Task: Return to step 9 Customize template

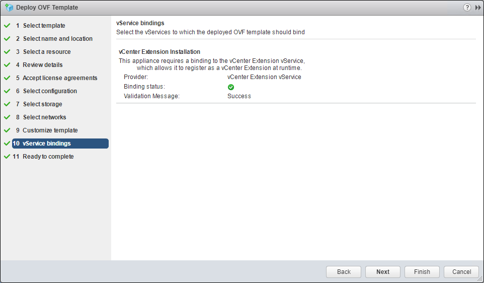Action: pyautogui.click(x=50, y=130)
